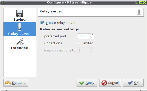Screen dimensions: 147x91
Task: Click the floppy disk Saving icon
Action: click(20, 13)
